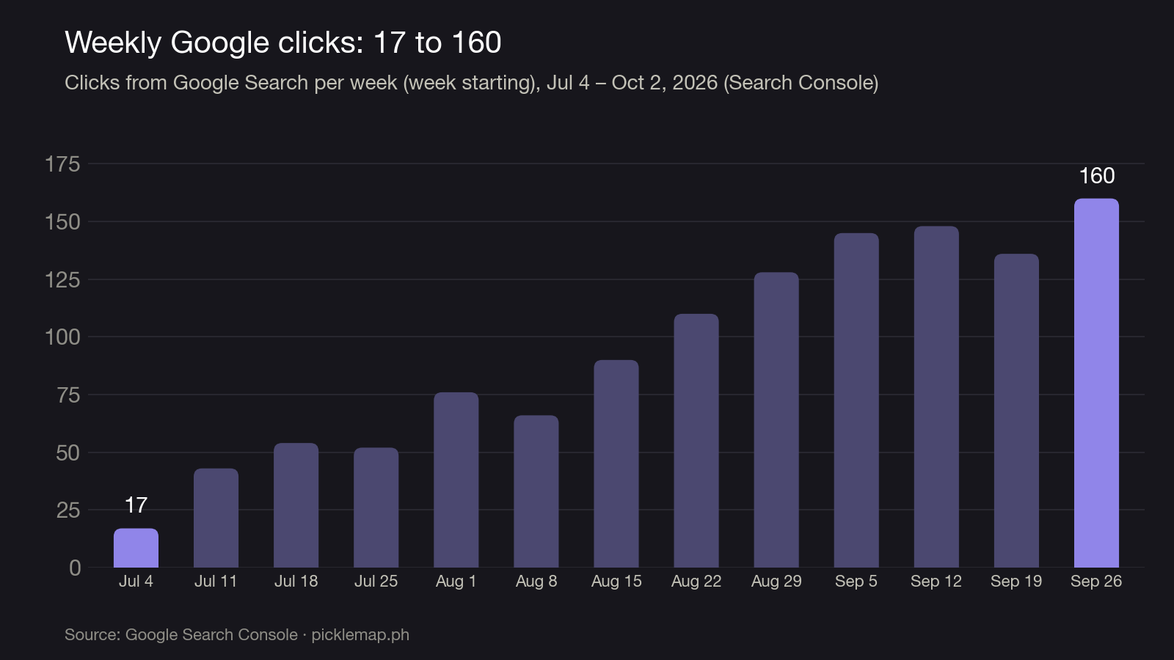Viewport: 1174px width, 660px height.
Task: Click the "Jul 4" x-axis label
Action: (136, 582)
